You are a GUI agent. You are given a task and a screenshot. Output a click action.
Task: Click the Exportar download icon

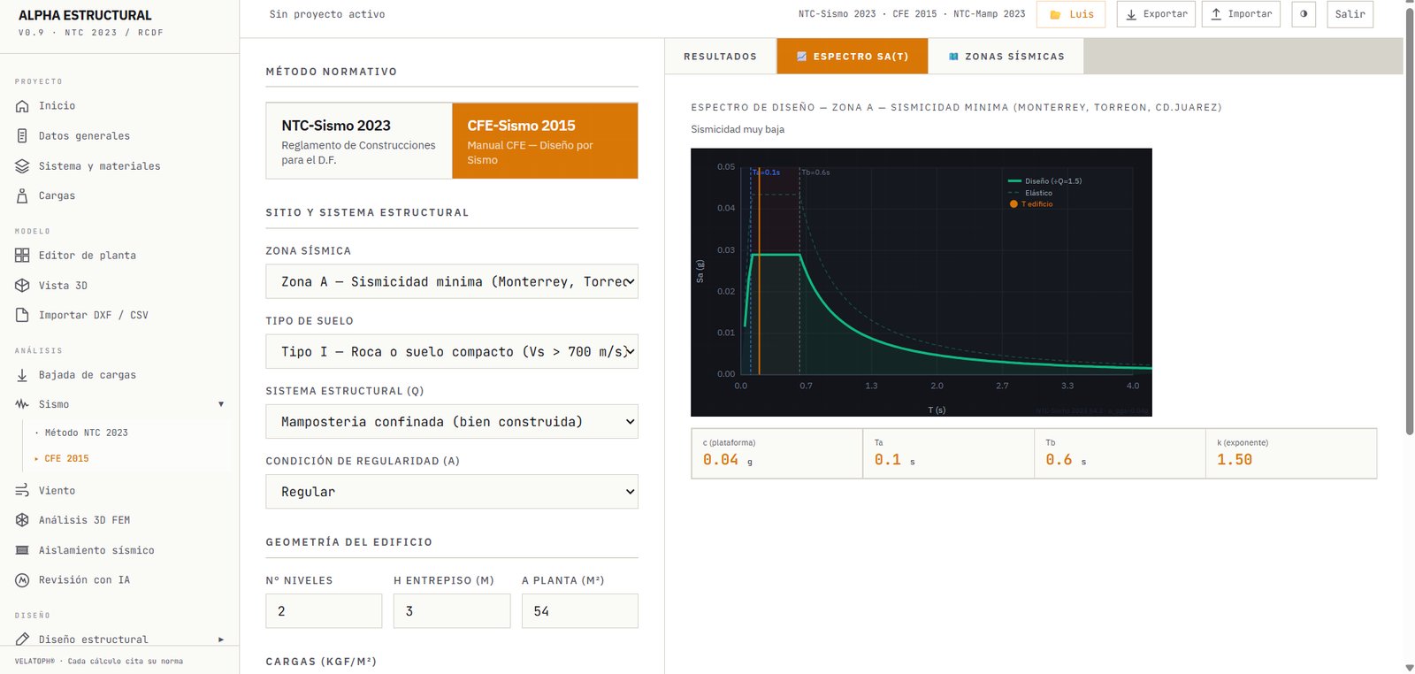pyautogui.click(x=1131, y=14)
